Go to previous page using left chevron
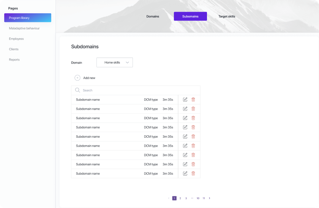319x208 pixels. point(169,198)
